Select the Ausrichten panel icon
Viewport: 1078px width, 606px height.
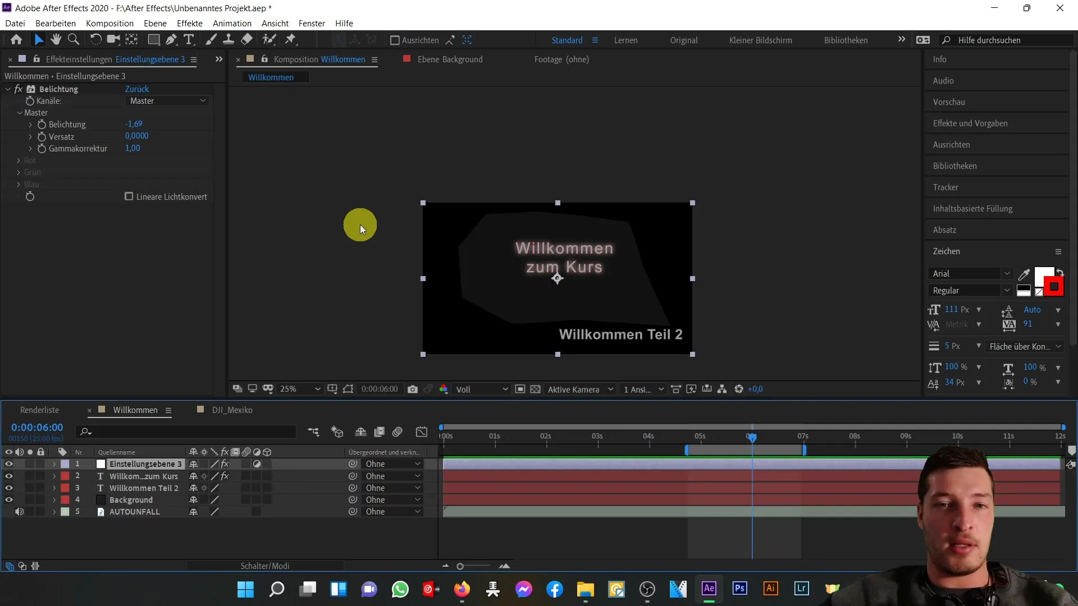[954, 144]
